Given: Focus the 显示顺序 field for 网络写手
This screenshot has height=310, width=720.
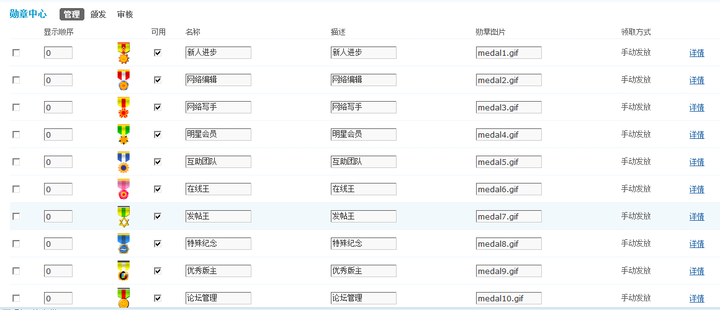Looking at the screenshot, I should click(58, 107).
